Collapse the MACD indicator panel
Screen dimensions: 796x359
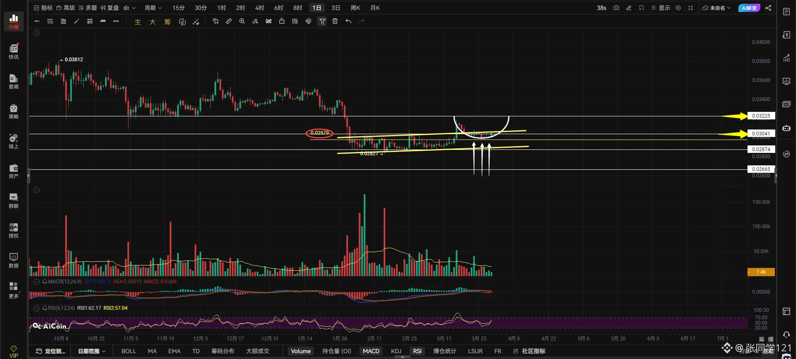[x=36, y=282]
